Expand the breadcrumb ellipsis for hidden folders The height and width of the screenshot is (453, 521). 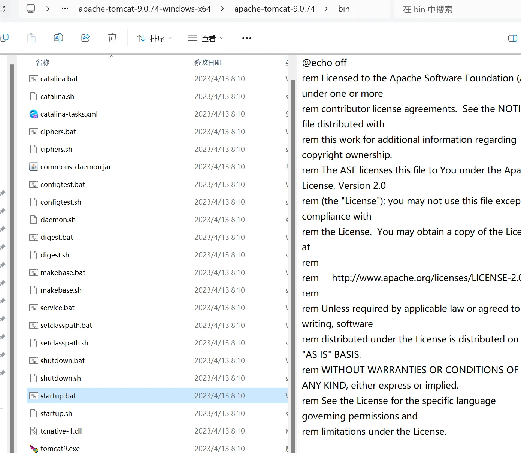tap(65, 9)
